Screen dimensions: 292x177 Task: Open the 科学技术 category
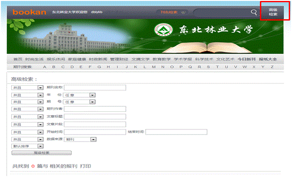tap(204, 59)
